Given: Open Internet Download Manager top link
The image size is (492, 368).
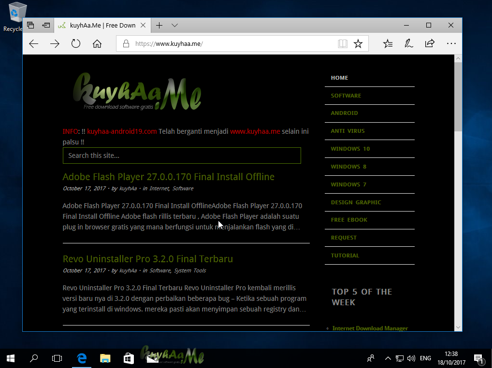Looking at the screenshot, I should 370,328.
